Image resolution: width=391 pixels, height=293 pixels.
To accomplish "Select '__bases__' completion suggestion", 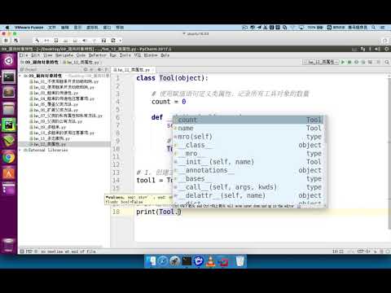I will click(x=248, y=178).
